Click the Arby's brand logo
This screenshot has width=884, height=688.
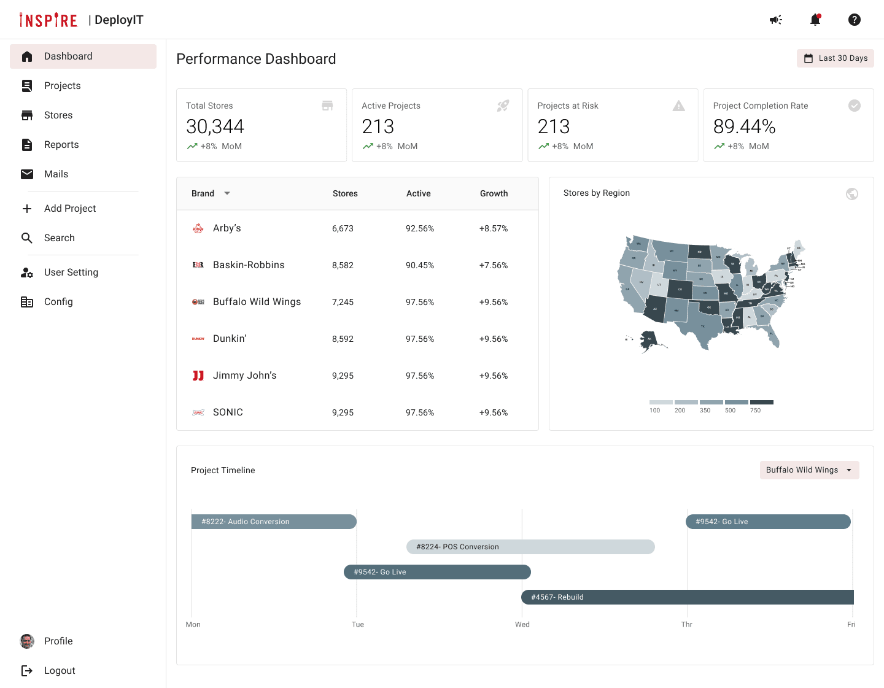198,228
